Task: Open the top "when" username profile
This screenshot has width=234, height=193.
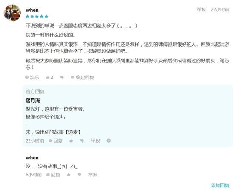Action: click(32, 10)
